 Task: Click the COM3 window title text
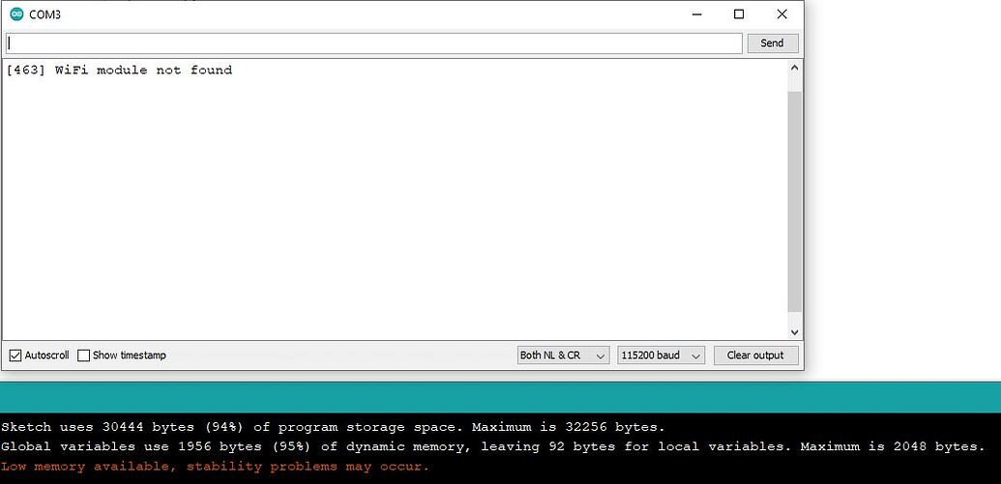pyautogui.click(x=44, y=14)
